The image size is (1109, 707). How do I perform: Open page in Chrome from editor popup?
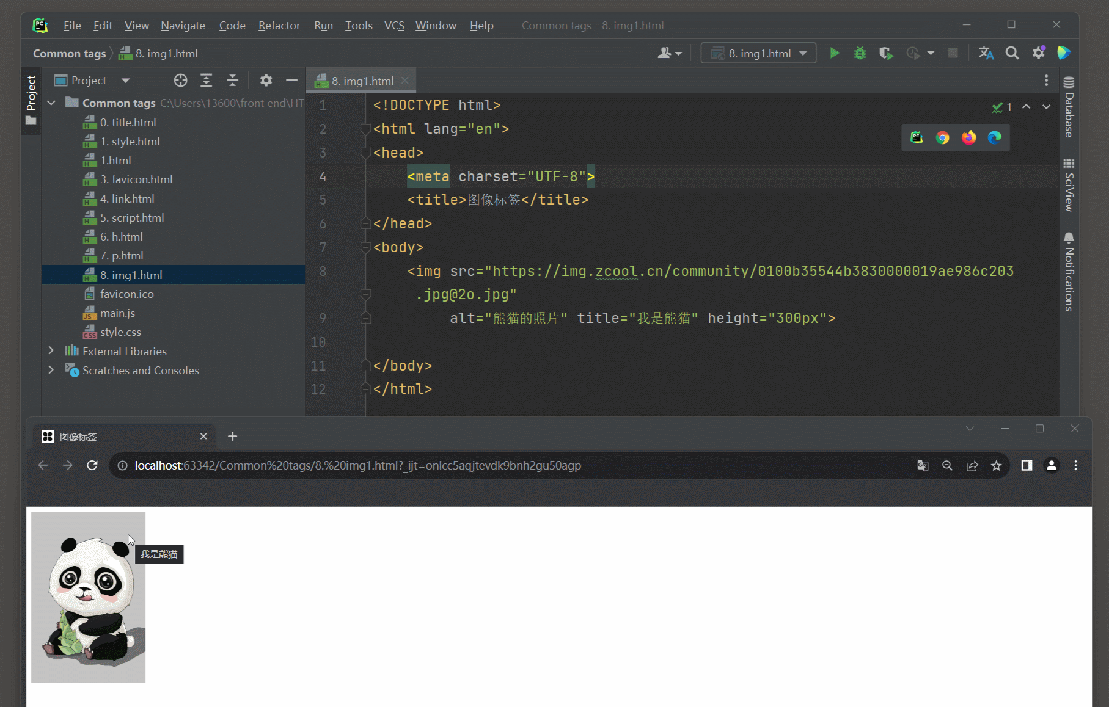(x=943, y=137)
